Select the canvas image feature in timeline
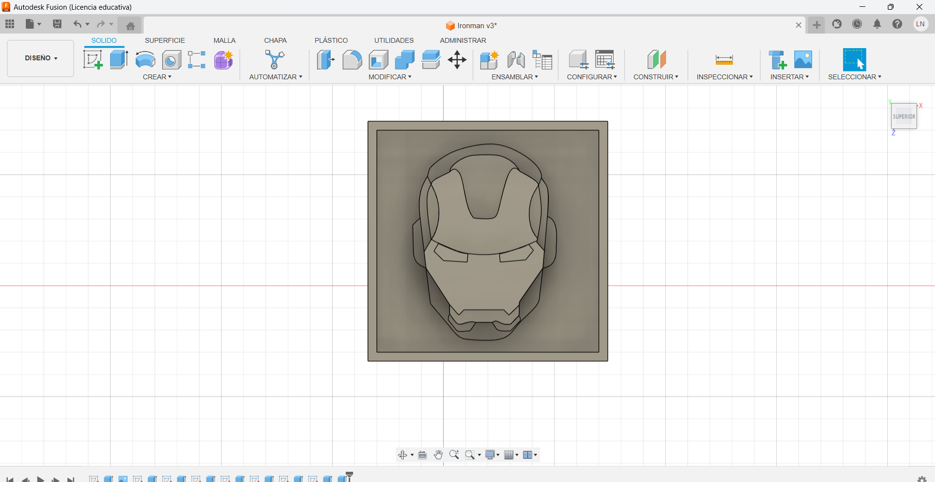The image size is (935, 482). point(123,479)
